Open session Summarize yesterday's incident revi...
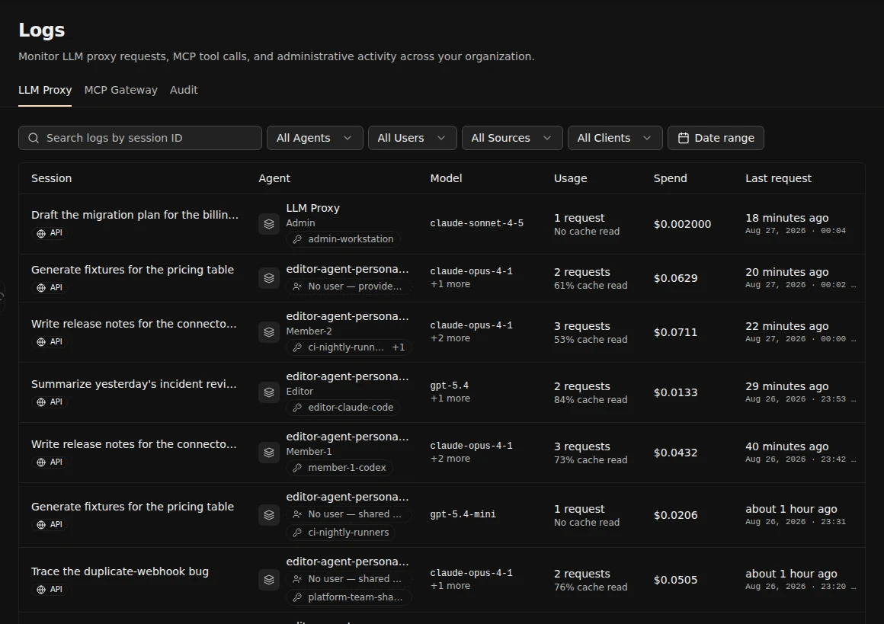The width and height of the screenshot is (884, 624). pyautogui.click(x=133, y=384)
